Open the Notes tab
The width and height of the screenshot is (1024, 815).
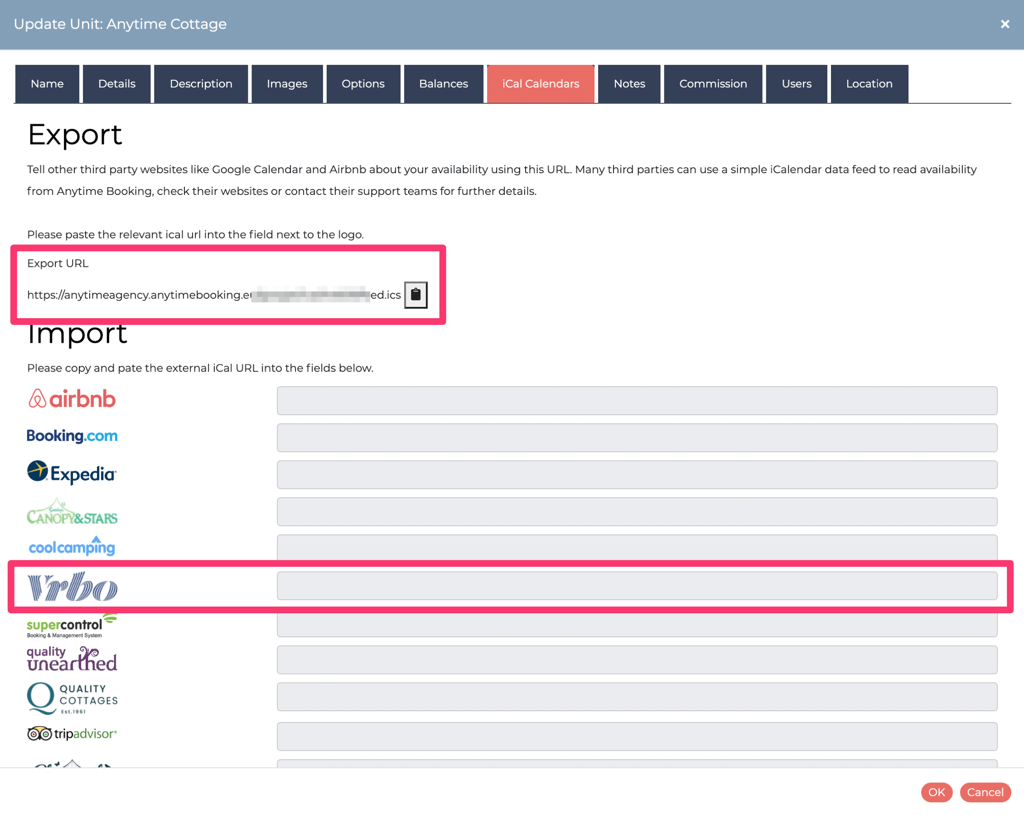(x=629, y=84)
